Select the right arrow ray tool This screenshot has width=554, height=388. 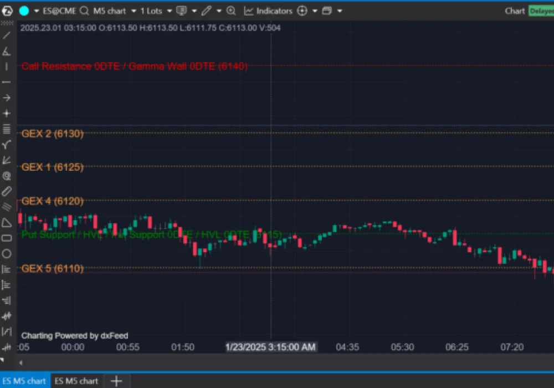click(6, 98)
